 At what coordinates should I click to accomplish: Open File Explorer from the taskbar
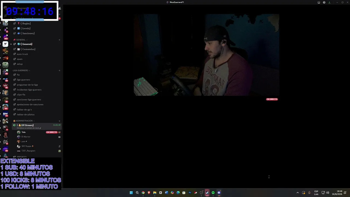pos(155,193)
